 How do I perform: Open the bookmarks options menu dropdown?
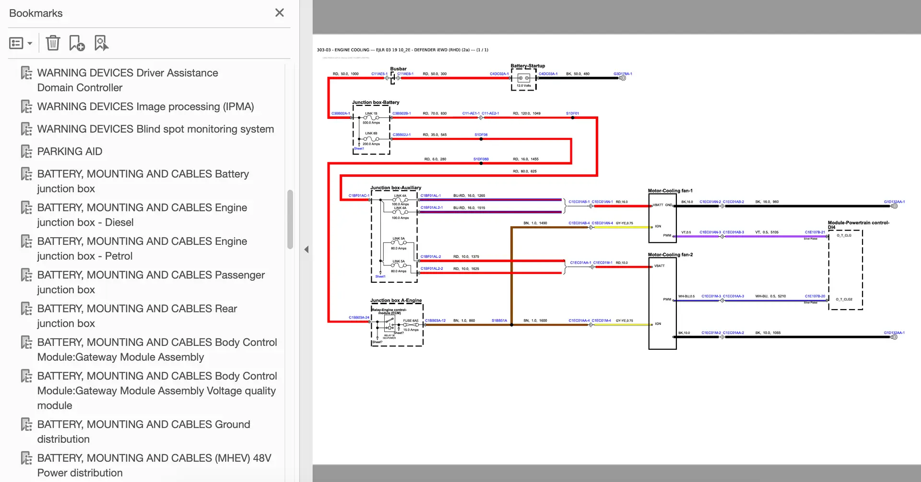[21, 44]
